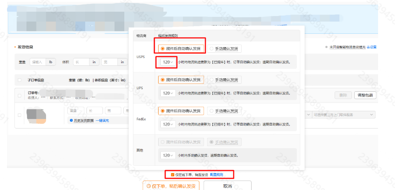Tick the 子订单信息 header checkbox

(x=20, y=80)
